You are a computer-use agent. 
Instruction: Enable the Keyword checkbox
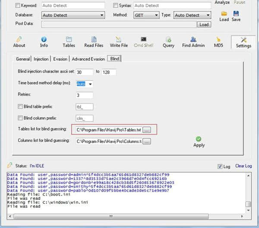pos(18,6)
